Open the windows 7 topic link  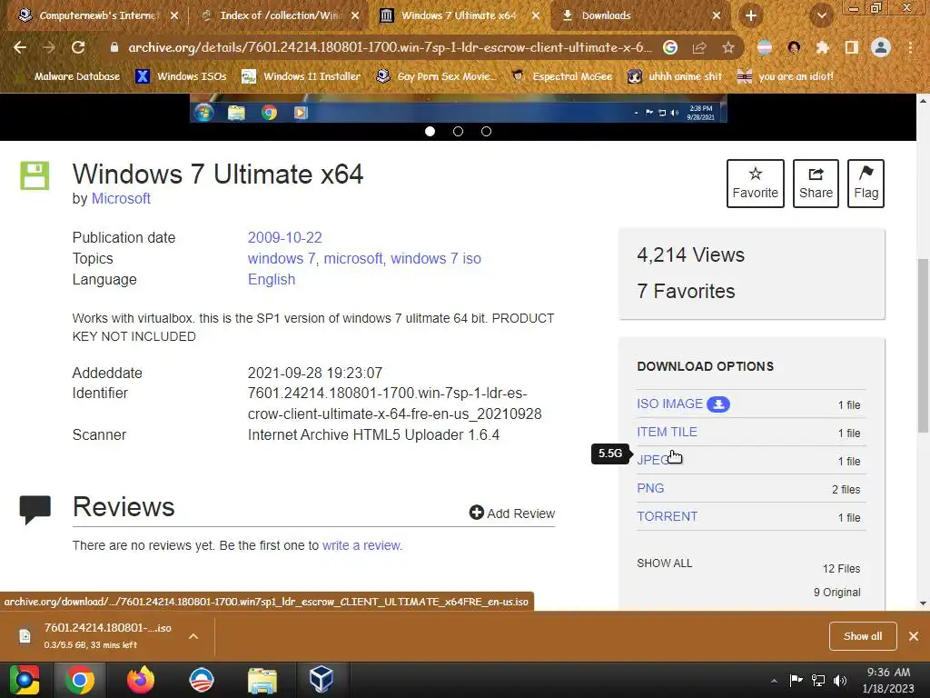pos(282,258)
